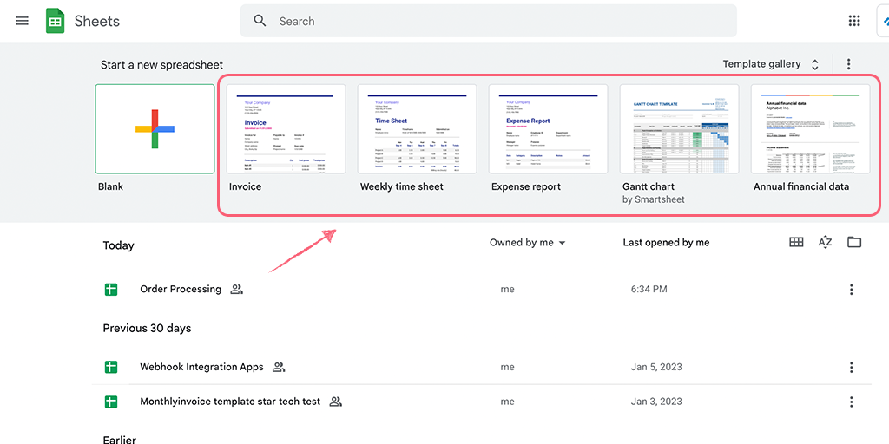
Task: Open more options for Monthlyinvoice template row
Action: click(851, 402)
